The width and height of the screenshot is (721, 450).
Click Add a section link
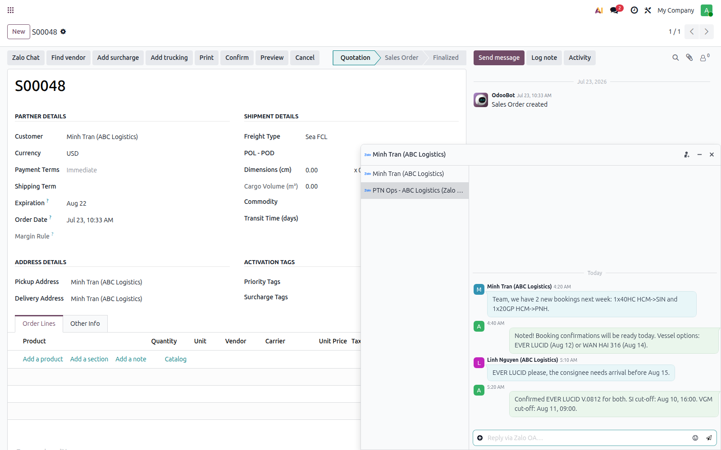[89, 359]
